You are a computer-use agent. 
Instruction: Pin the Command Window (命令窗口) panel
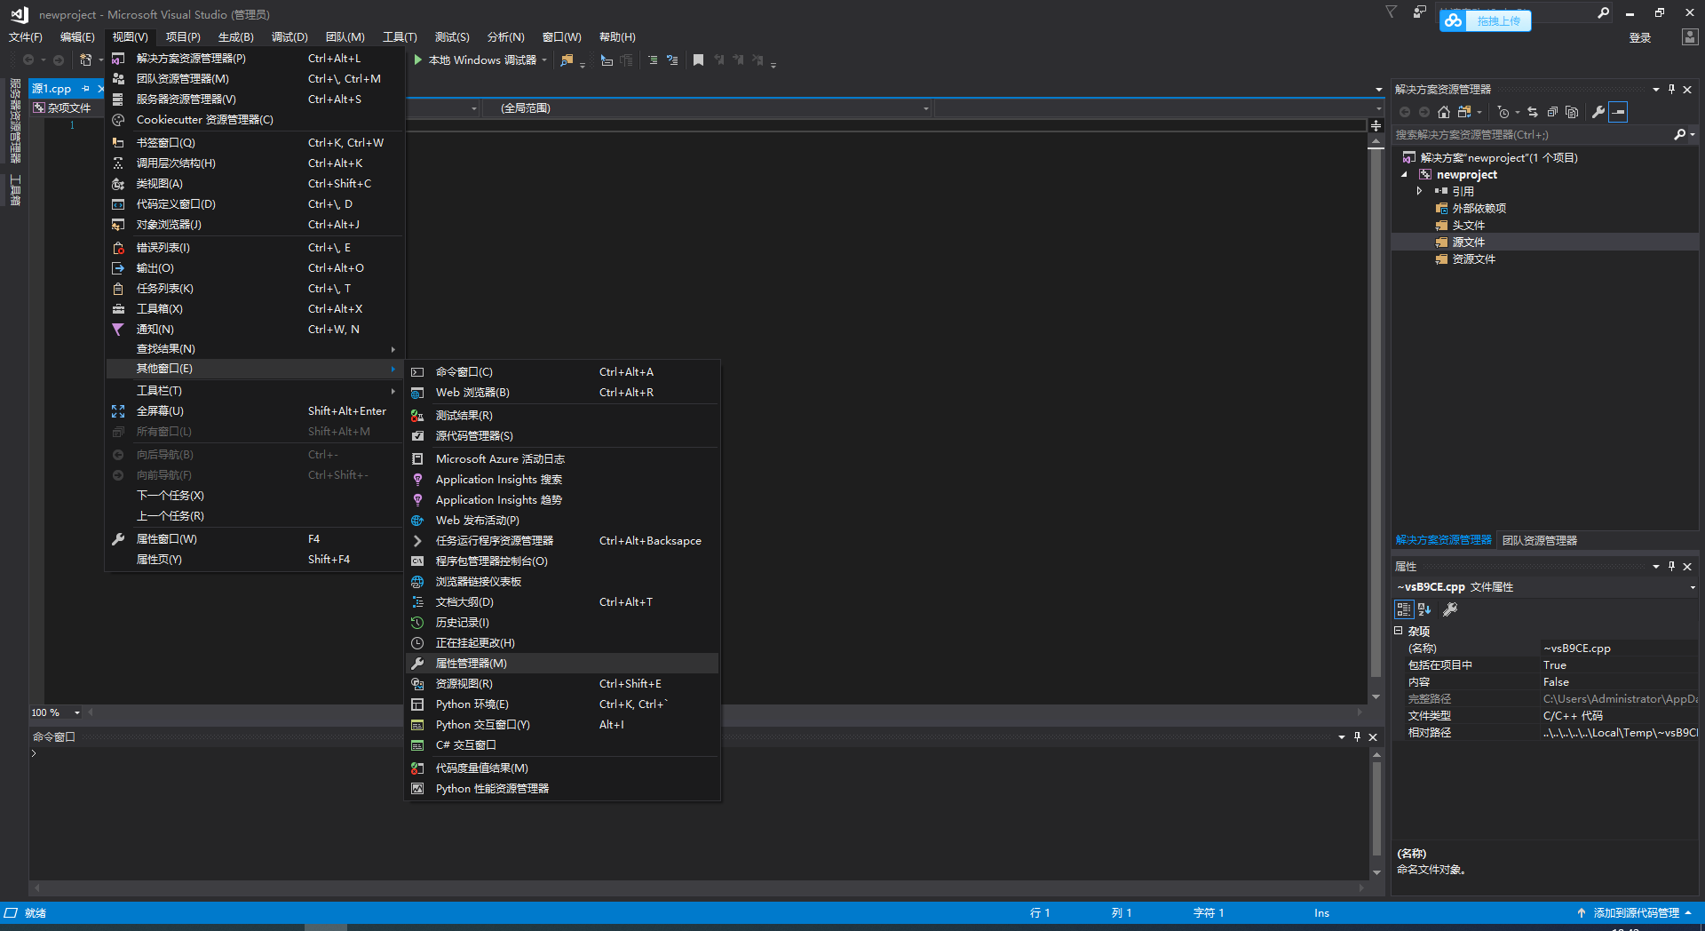(1357, 736)
